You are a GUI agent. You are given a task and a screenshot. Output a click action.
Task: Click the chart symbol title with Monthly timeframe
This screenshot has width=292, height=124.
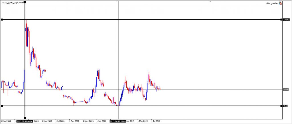(x=13, y=3)
